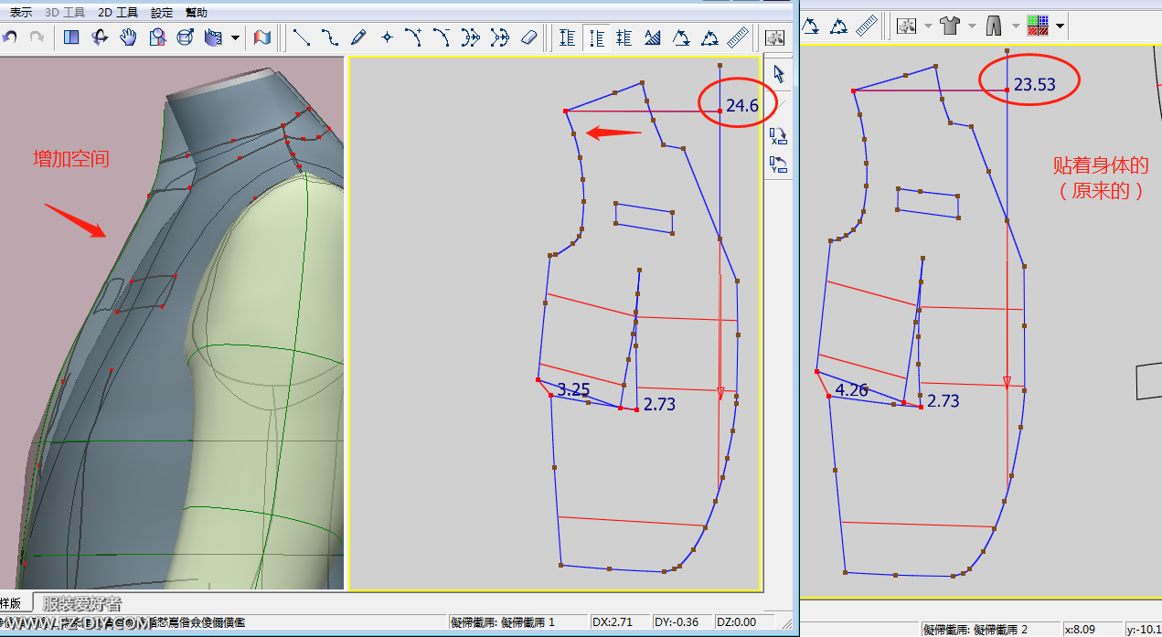Select the 3D rotate view tool
The height and width of the screenshot is (637, 1162).
[101, 37]
